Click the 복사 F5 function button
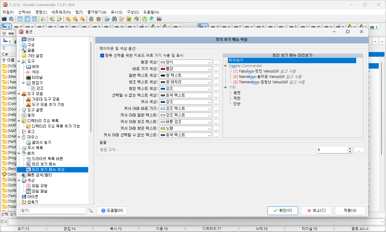Screen dimensions: 386x232 coord(116,229)
